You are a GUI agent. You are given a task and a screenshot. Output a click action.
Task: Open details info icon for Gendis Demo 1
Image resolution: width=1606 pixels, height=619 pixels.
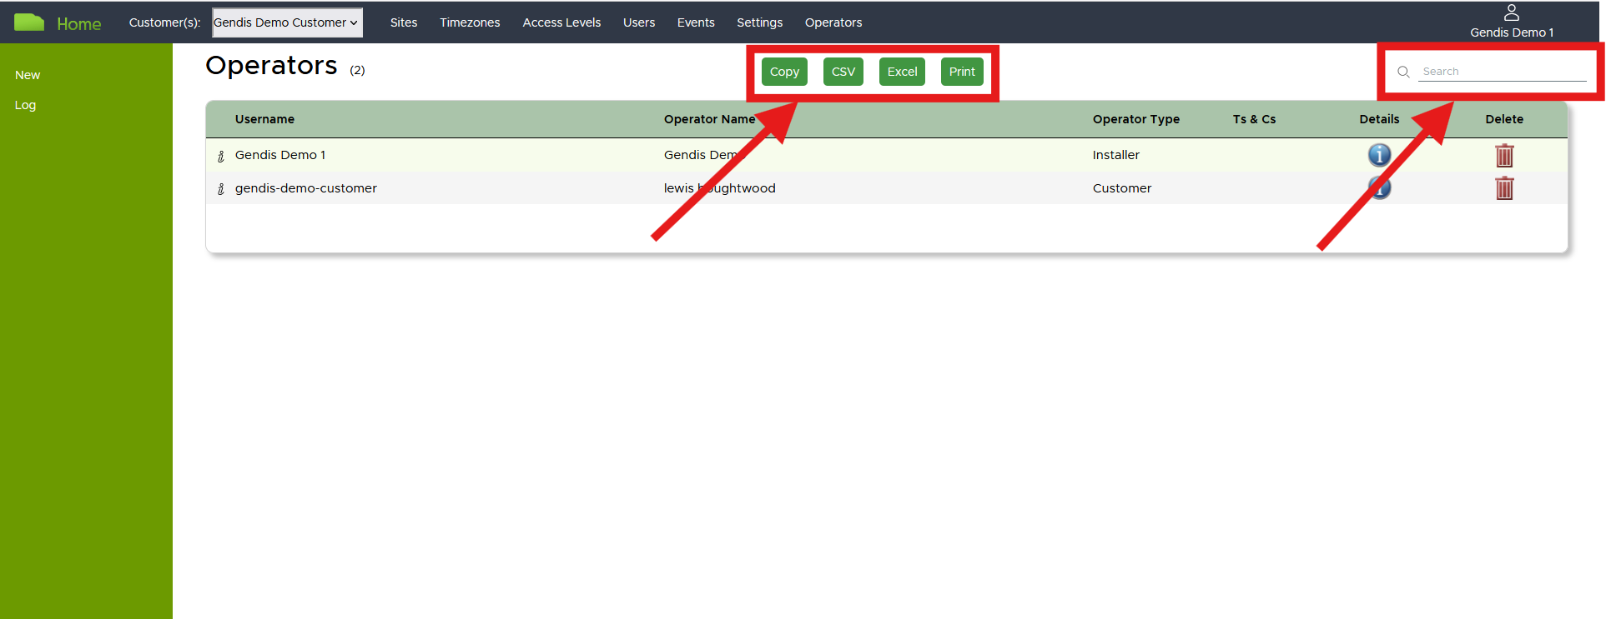click(1379, 155)
